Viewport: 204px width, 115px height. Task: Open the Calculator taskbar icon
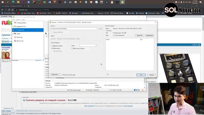(x=112, y=2)
